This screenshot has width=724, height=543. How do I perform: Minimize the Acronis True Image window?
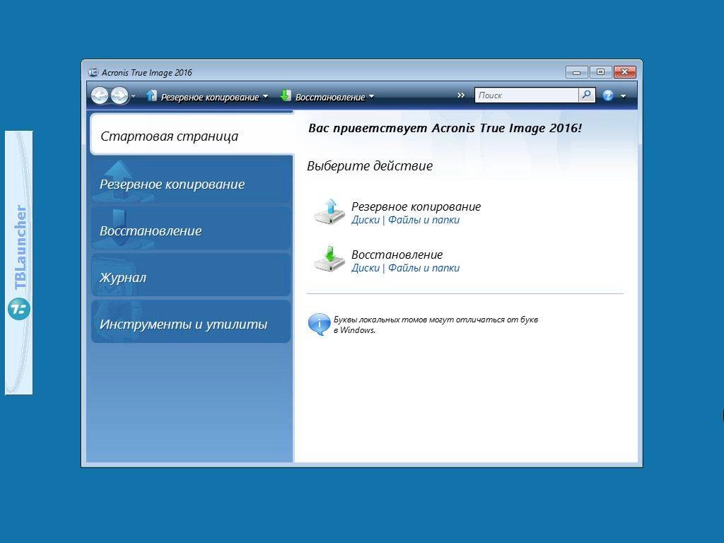[x=576, y=72]
